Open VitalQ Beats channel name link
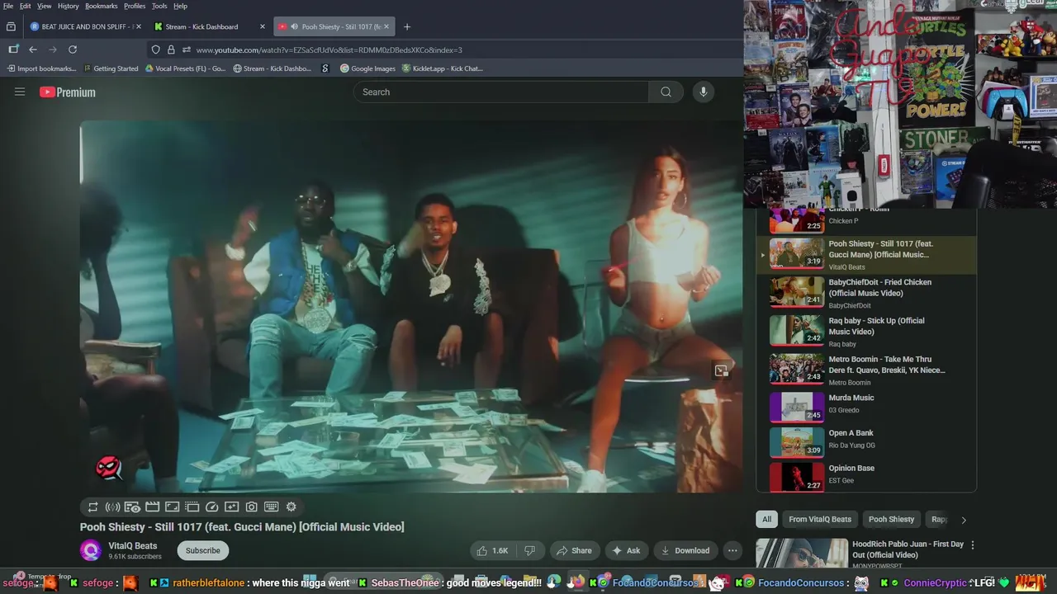Image resolution: width=1057 pixels, height=594 pixels. click(132, 545)
